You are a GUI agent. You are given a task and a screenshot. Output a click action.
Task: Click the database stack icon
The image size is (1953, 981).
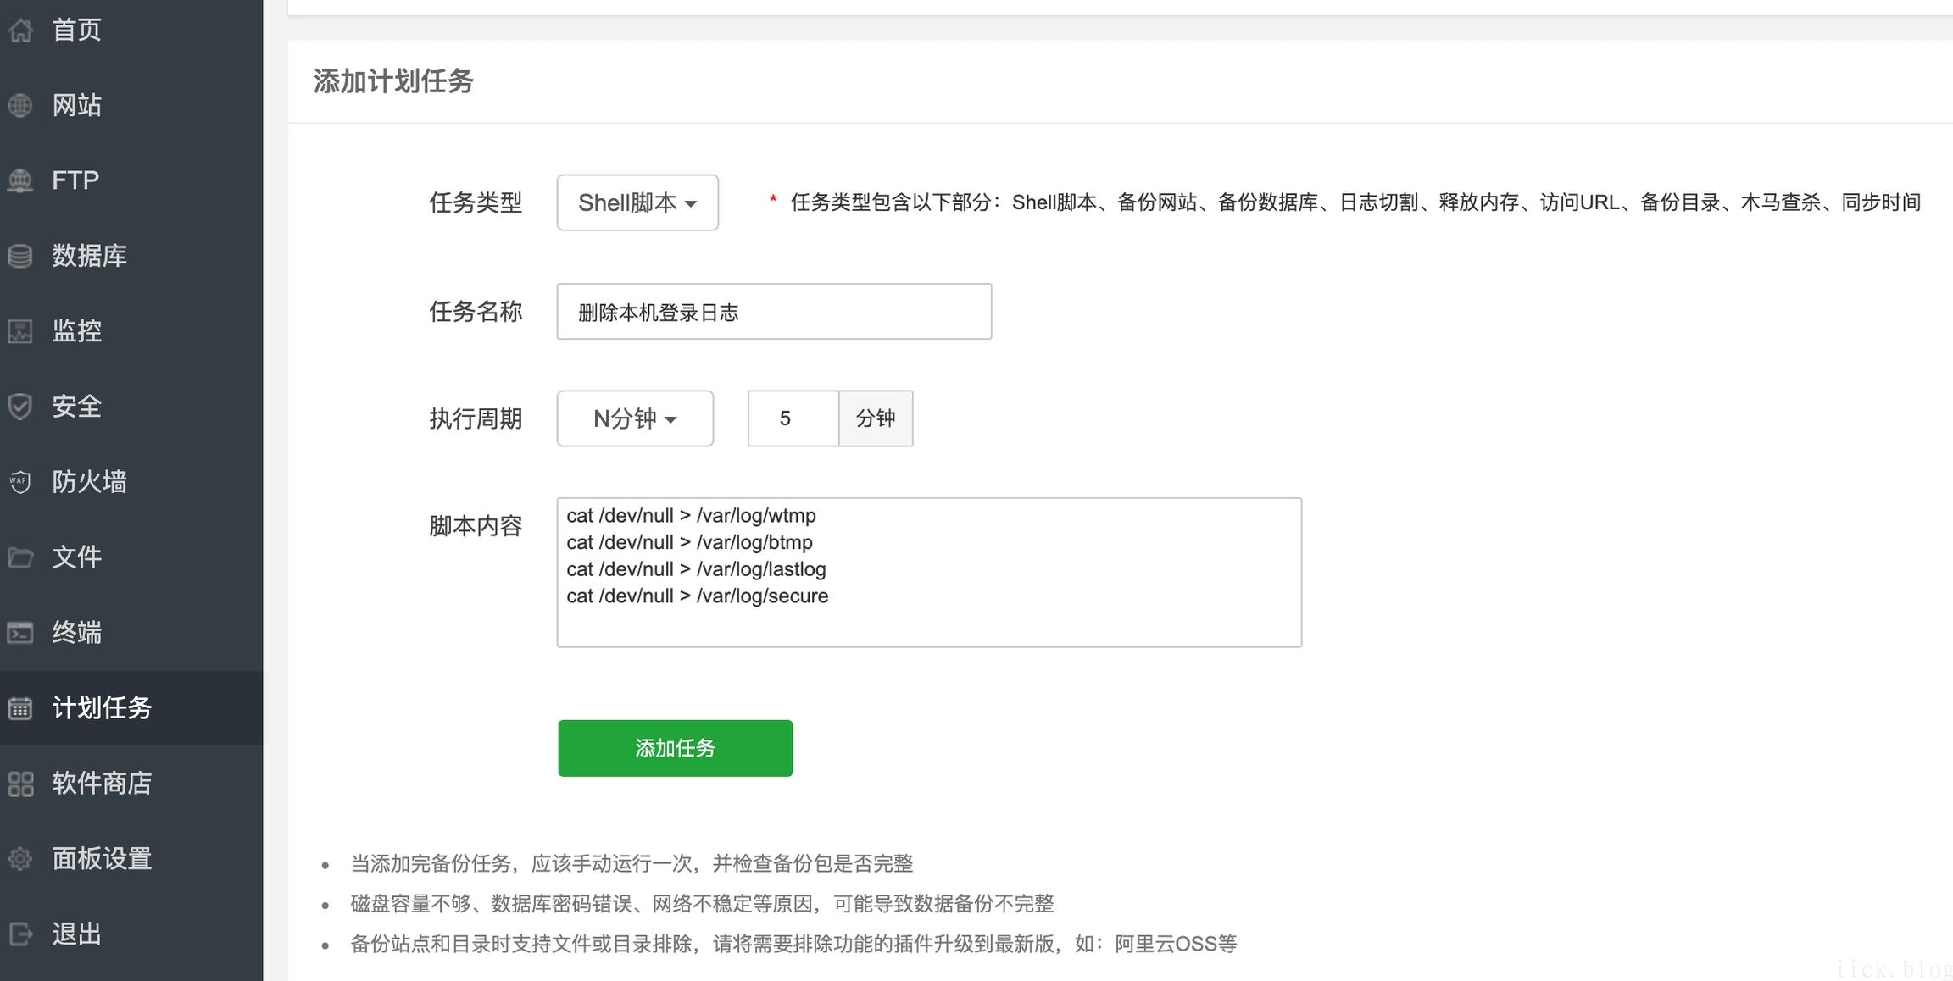[20, 256]
